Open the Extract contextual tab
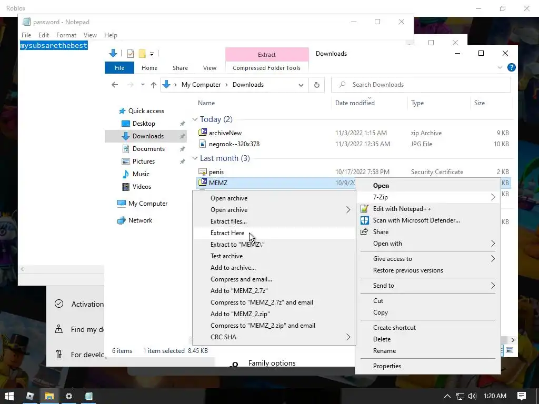 (x=267, y=55)
